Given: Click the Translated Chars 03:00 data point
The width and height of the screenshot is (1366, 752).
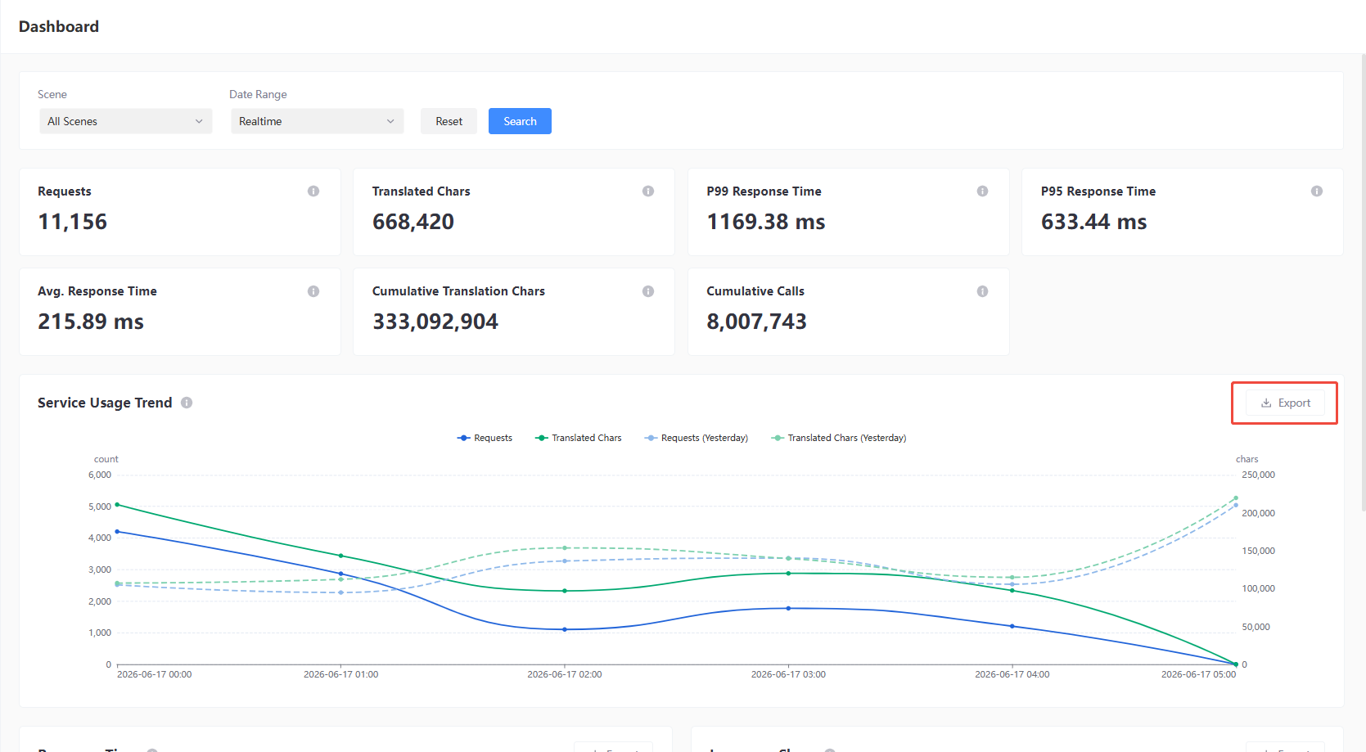Looking at the screenshot, I should (x=788, y=574).
